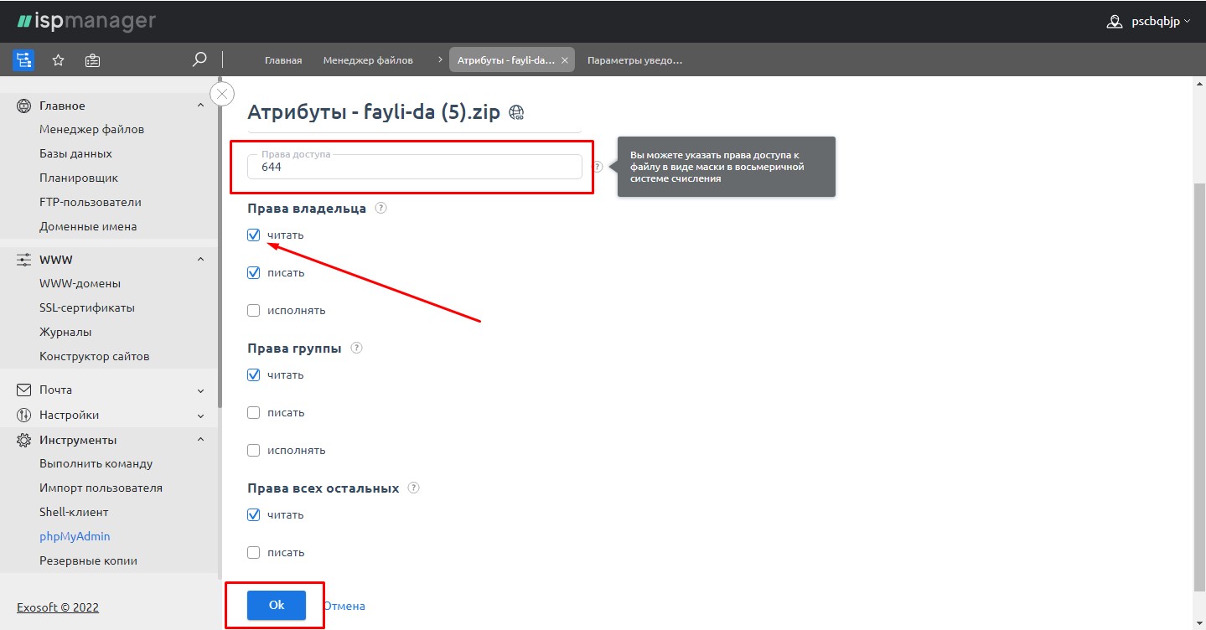This screenshot has height=630, width=1206.
Task: Open Конструктор сайтов in sidebar
Action: click(x=95, y=357)
